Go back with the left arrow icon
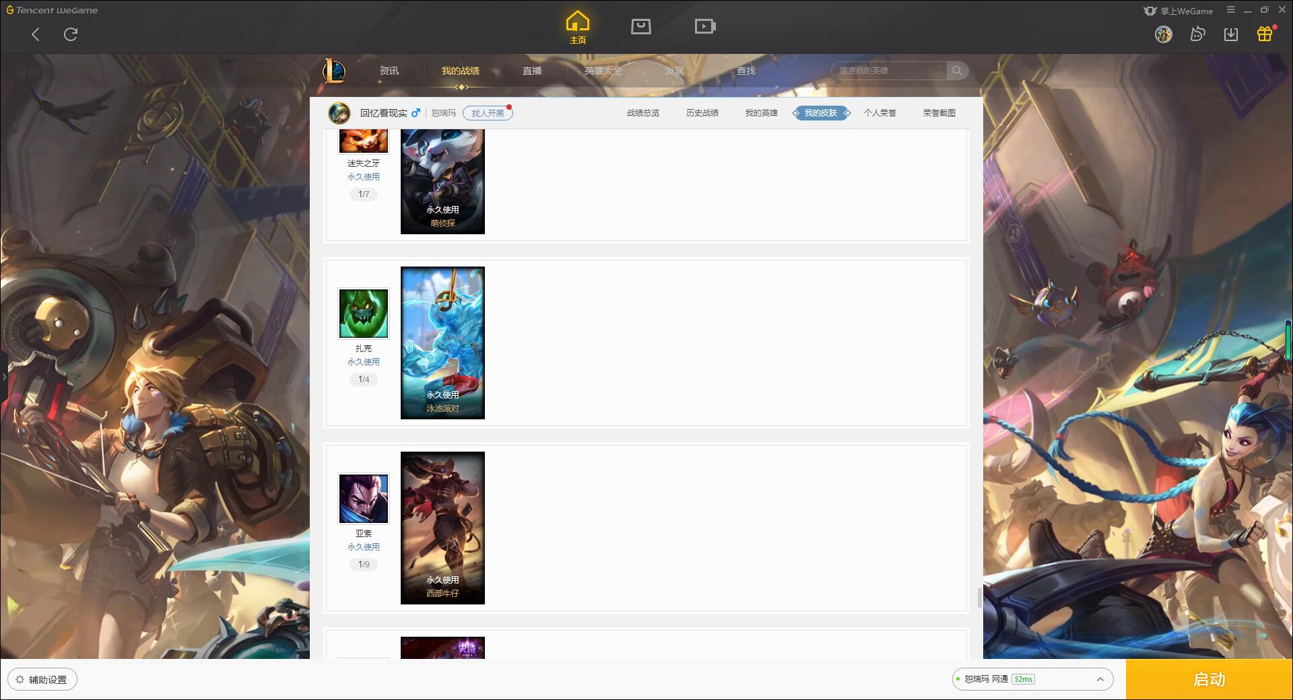 (36, 34)
